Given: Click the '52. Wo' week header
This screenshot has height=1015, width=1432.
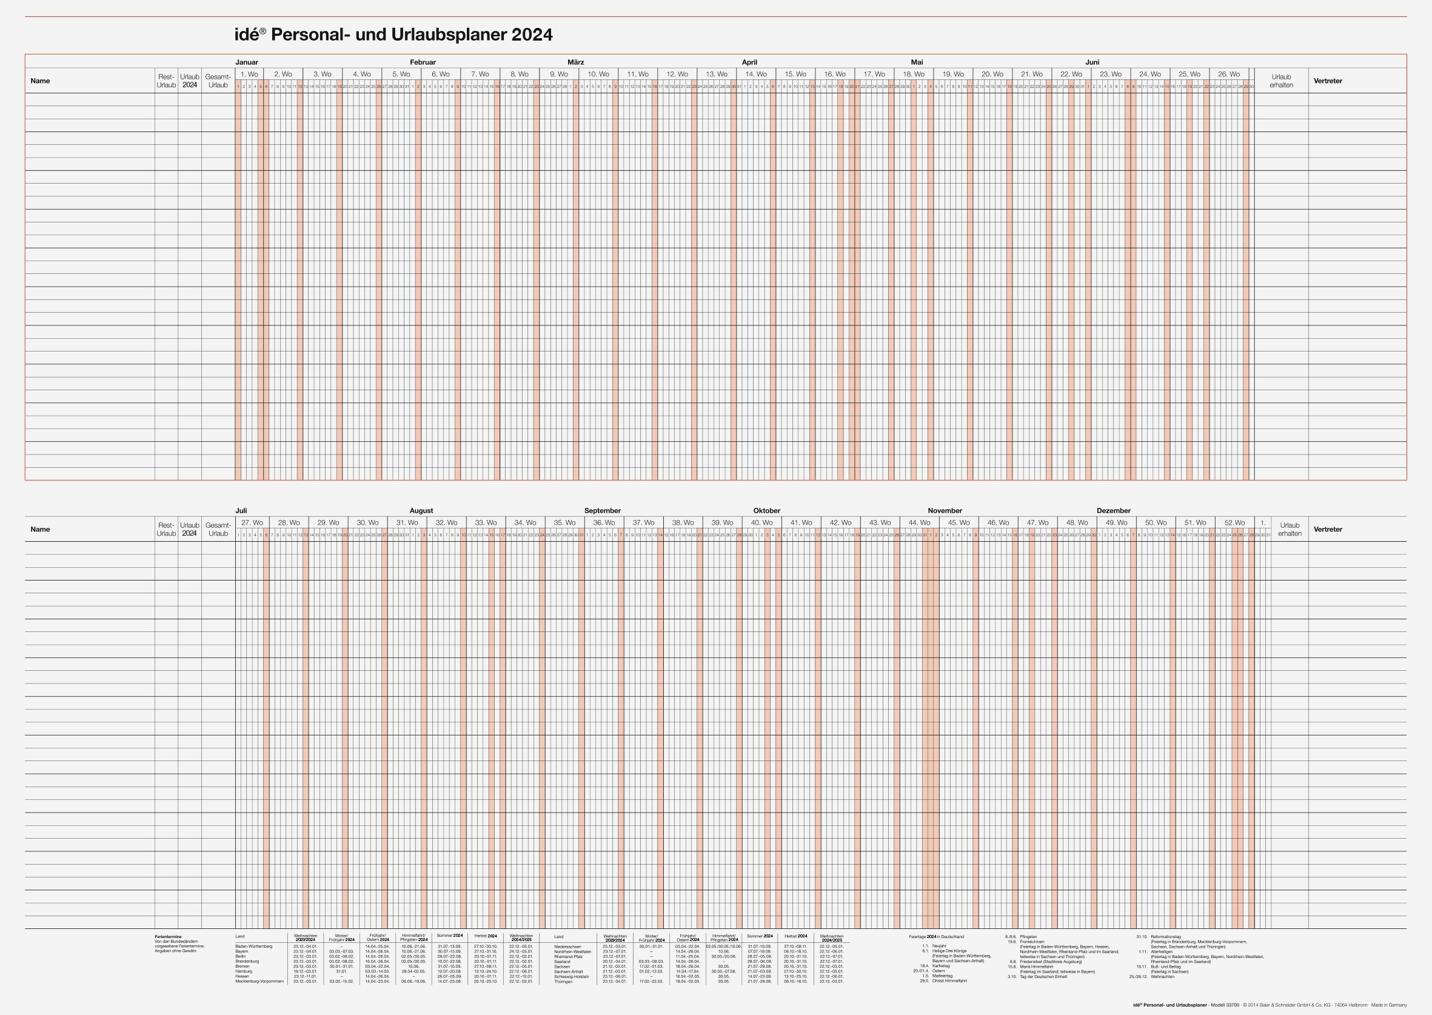Looking at the screenshot, I should pos(1234,522).
